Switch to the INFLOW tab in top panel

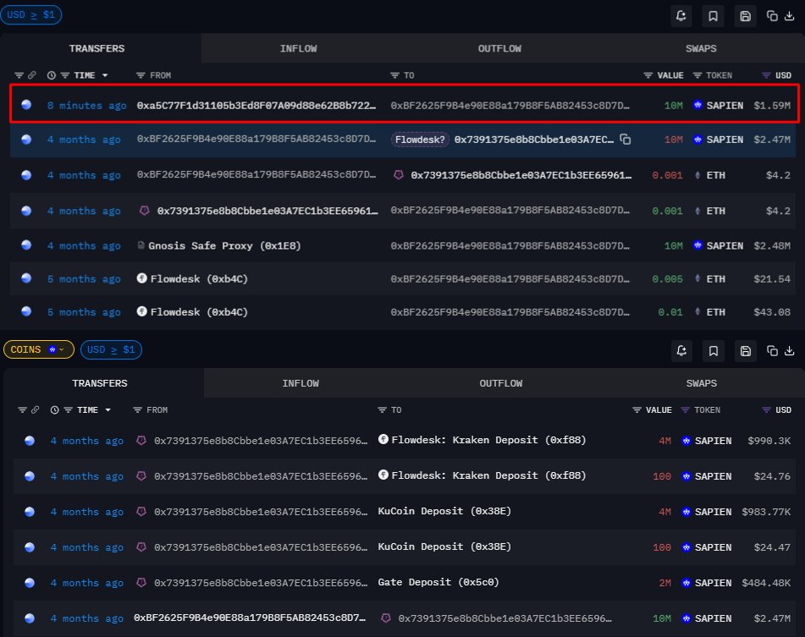coord(298,48)
